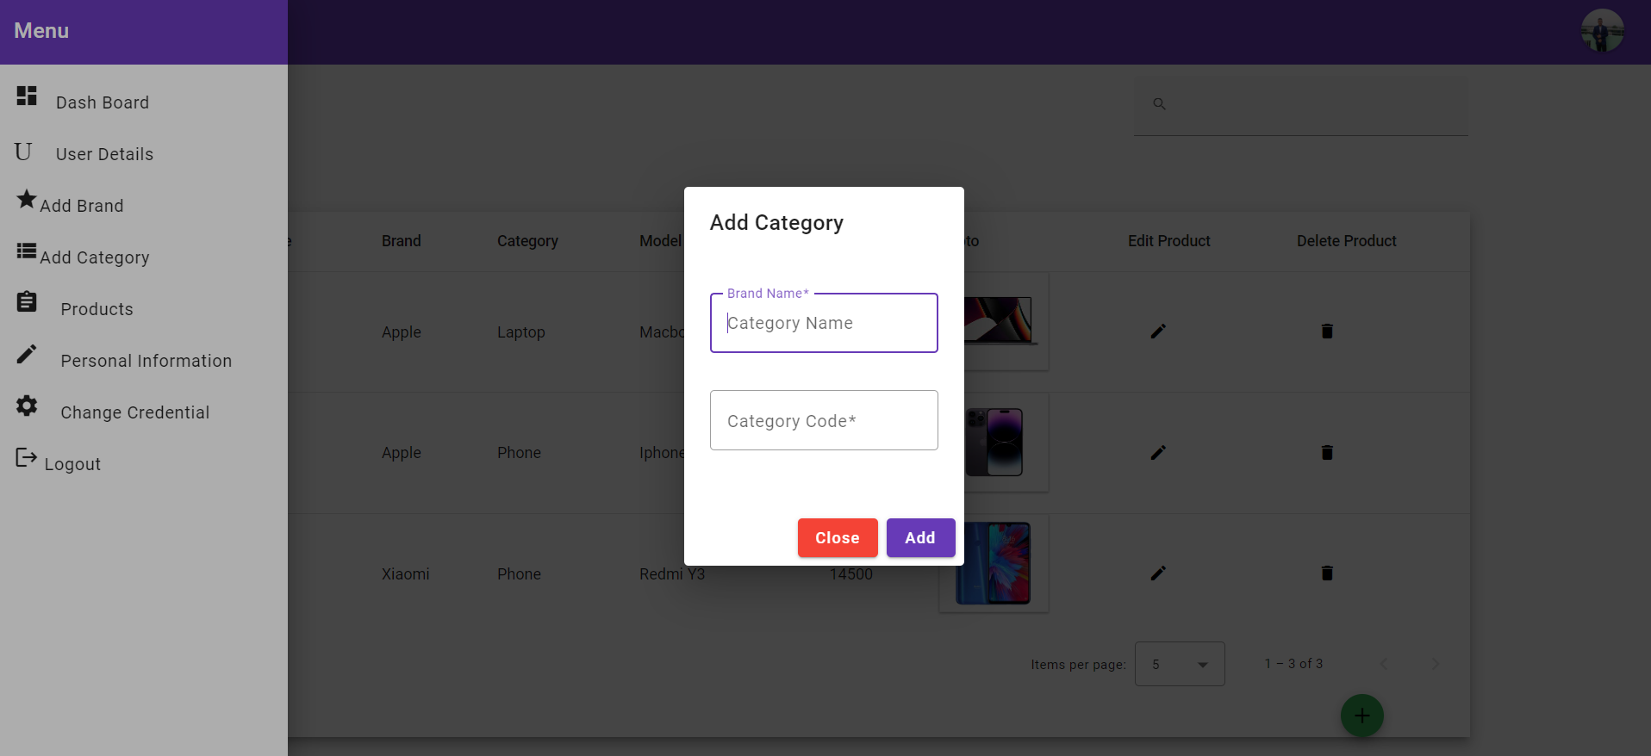Image resolution: width=1651 pixels, height=756 pixels.
Task: Select the Dash Board grid icon
Action: 26,96
